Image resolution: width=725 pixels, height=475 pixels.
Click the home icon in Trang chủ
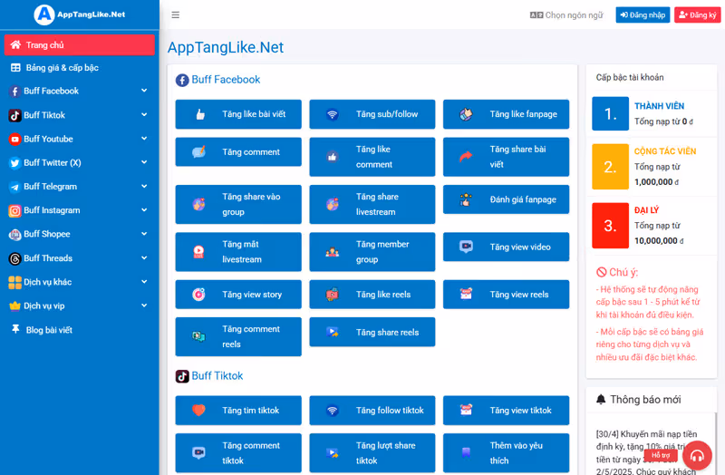tap(15, 44)
